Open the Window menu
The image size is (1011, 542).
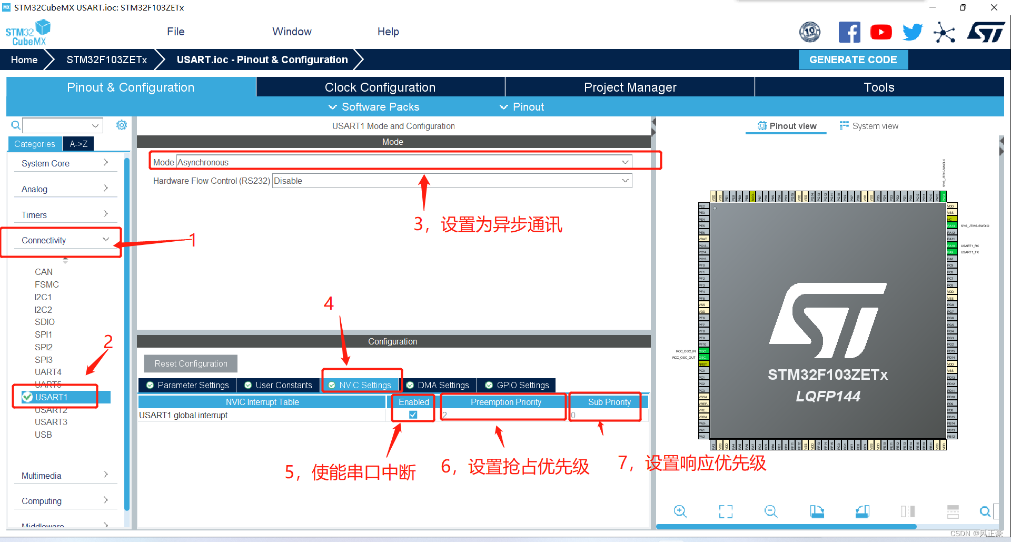click(292, 32)
